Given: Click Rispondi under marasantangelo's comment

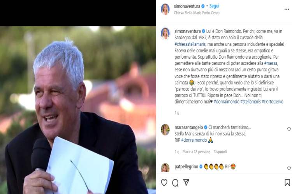Looking at the screenshot, I should [220, 152].
